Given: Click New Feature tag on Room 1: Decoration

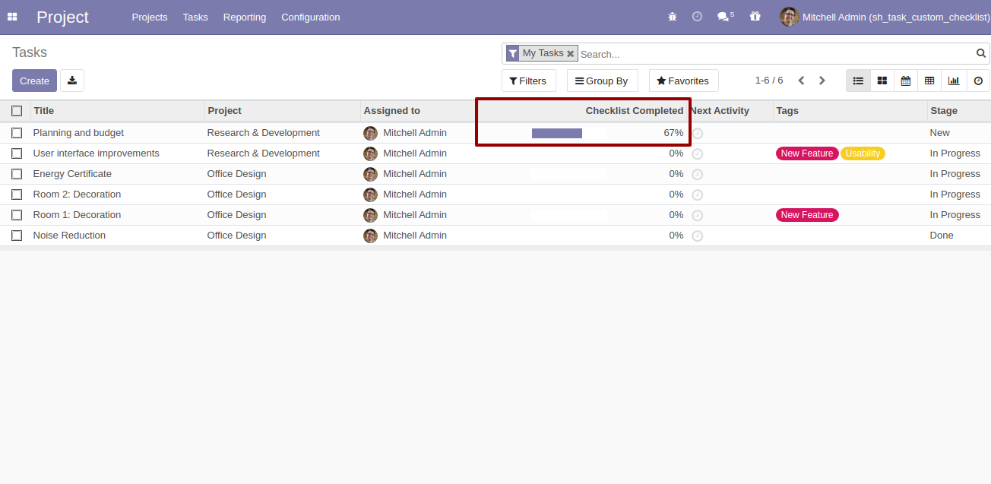Looking at the screenshot, I should point(807,215).
